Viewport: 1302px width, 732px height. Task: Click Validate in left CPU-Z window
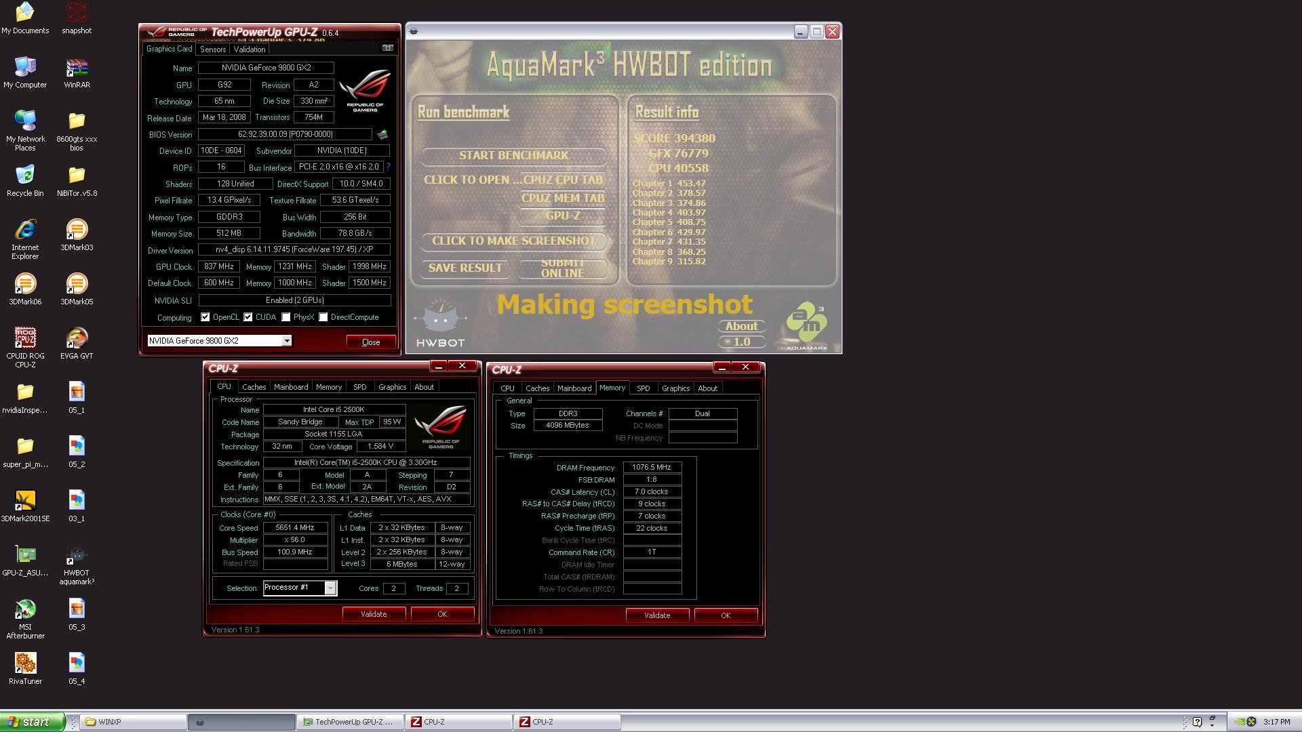(x=374, y=614)
